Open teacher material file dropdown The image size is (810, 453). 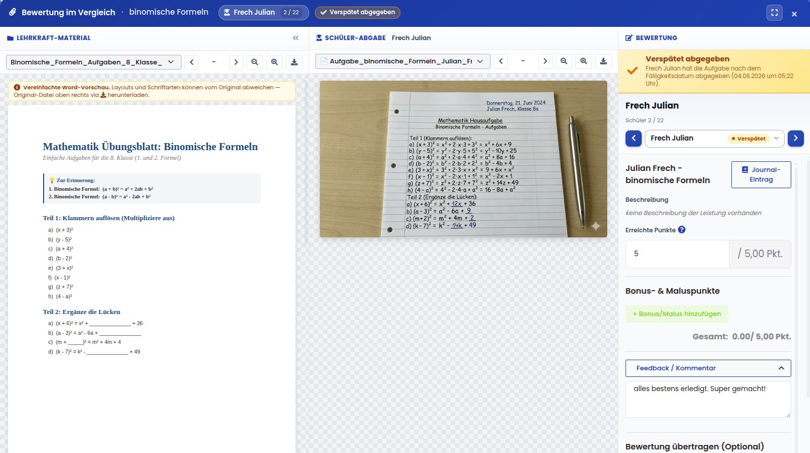pos(94,62)
